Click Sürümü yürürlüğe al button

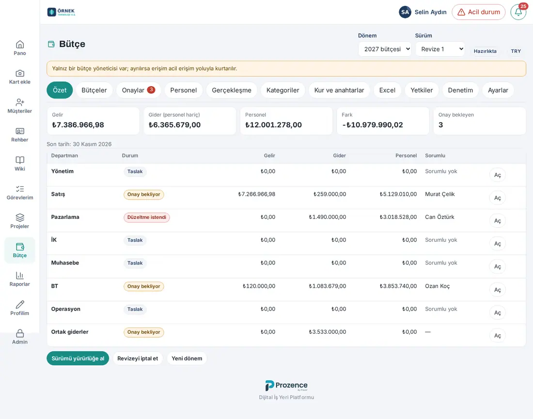(x=78, y=358)
